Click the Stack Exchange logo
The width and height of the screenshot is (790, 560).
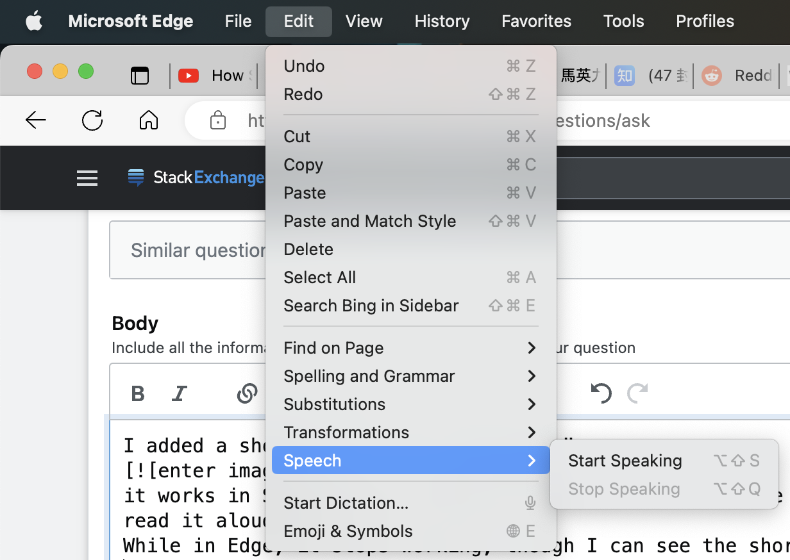[x=196, y=177]
